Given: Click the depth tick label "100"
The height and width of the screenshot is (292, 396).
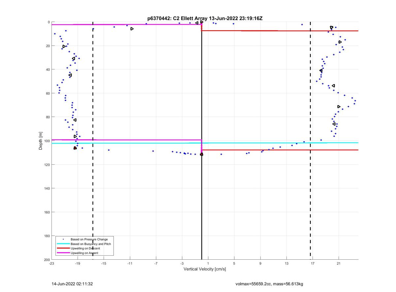Looking at the screenshot, I should pos(47,141).
